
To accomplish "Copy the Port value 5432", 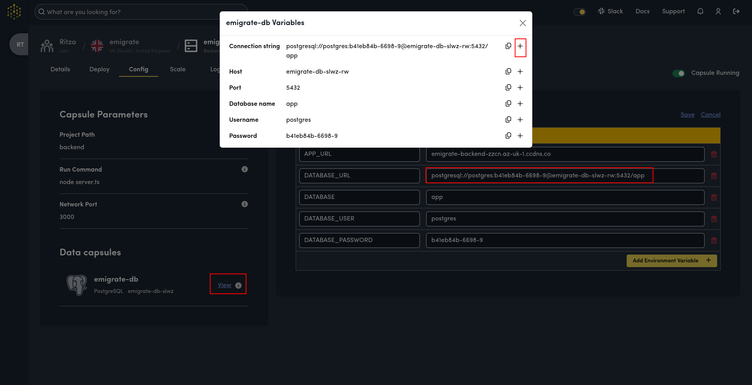I will tap(508, 87).
